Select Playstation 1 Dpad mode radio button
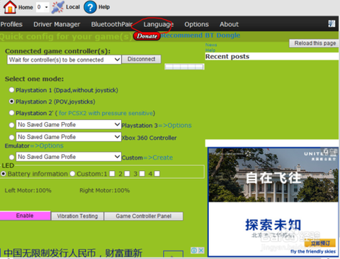The image size is (340, 259). pos(11,90)
